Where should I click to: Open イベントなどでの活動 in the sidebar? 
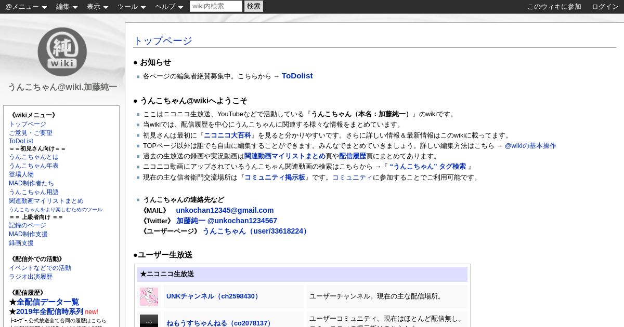(x=40, y=268)
